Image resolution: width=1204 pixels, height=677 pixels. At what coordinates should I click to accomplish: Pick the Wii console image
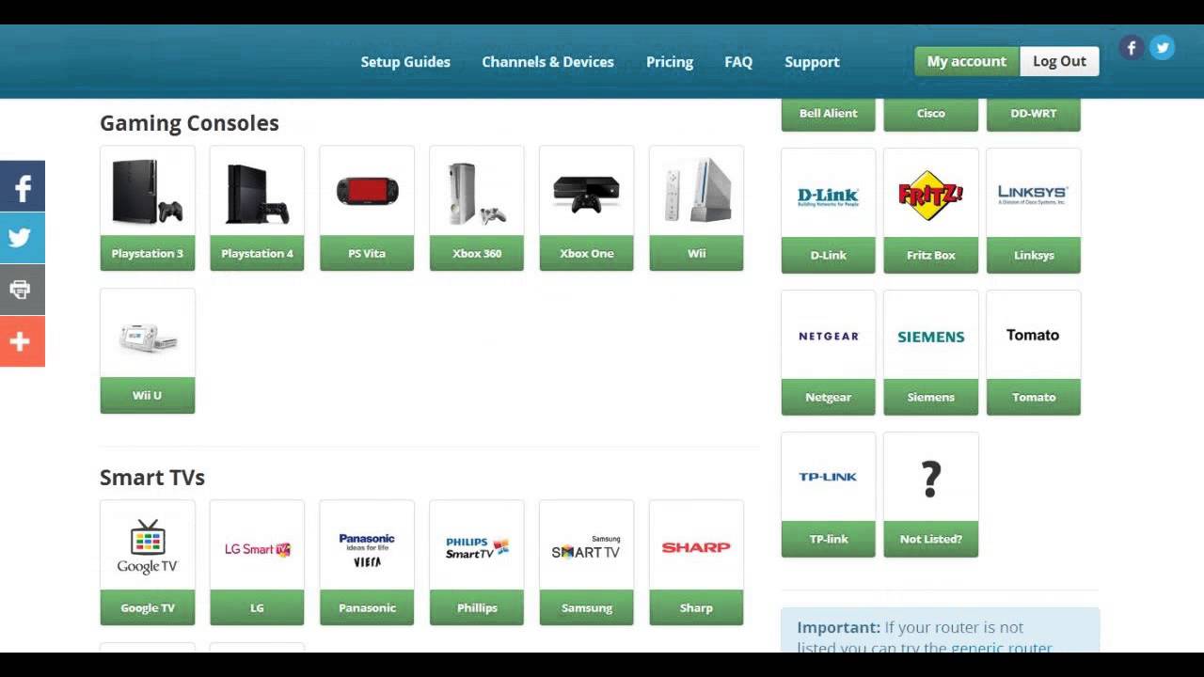tap(696, 191)
